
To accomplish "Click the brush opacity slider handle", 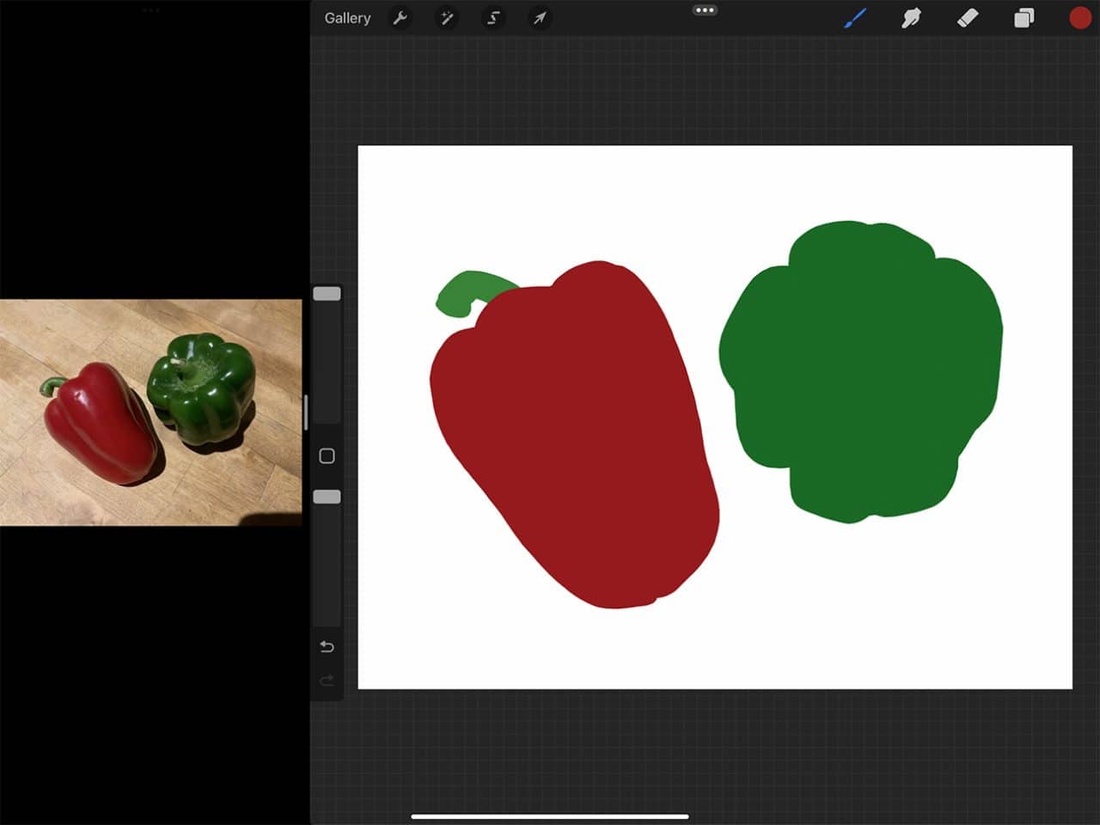I will 327,497.
